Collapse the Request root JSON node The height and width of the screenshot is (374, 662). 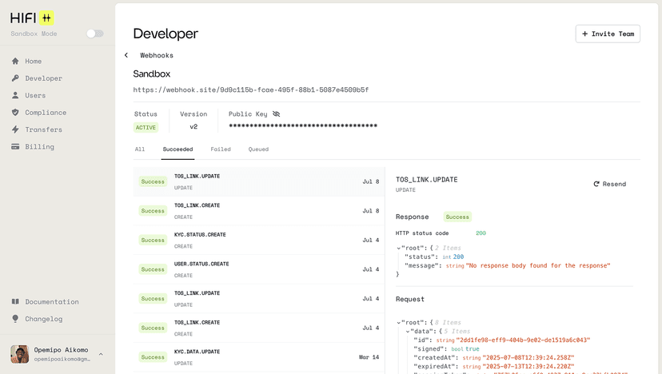pyautogui.click(x=398, y=323)
